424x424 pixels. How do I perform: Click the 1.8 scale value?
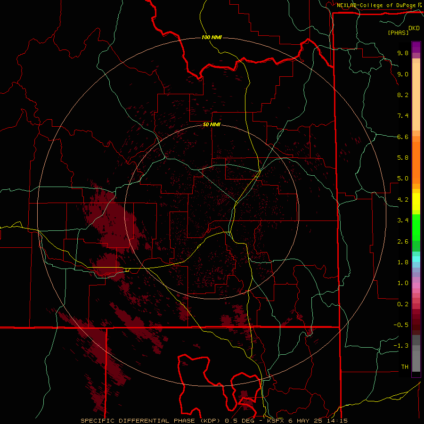(x=403, y=262)
